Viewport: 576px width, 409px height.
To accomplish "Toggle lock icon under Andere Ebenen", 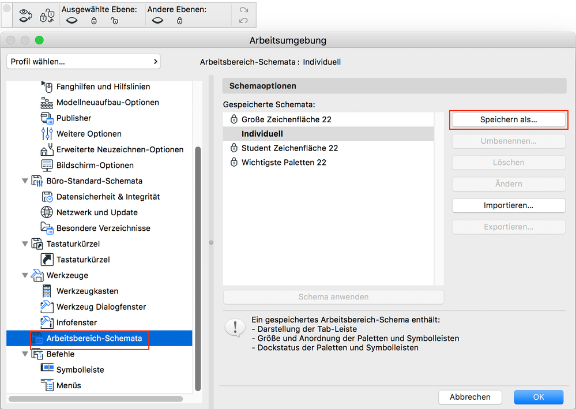I will (x=180, y=21).
